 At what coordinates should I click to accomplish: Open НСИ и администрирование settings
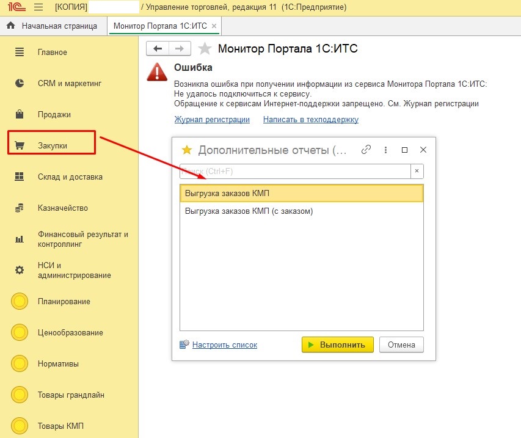74,270
